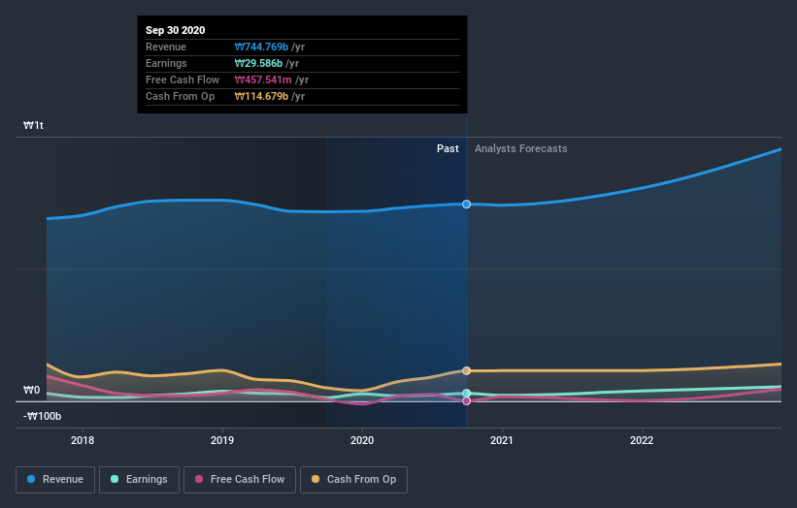Select the 2018 x-axis label
The width and height of the screenshot is (797, 508).
tap(83, 440)
